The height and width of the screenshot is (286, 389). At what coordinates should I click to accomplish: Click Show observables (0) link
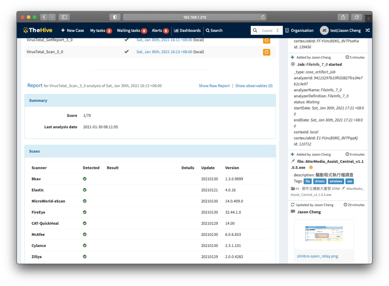point(254,86)
